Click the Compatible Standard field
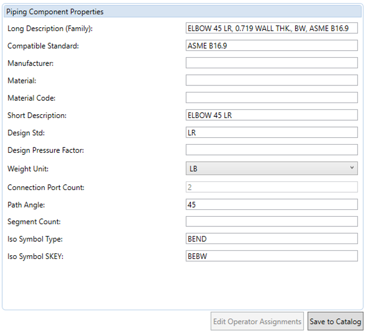 [x=272, y=45]
